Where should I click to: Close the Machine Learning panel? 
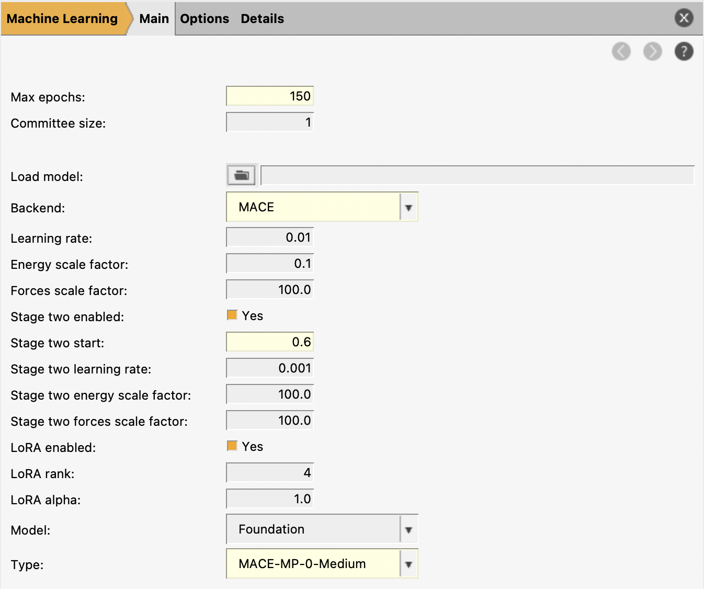684,18
